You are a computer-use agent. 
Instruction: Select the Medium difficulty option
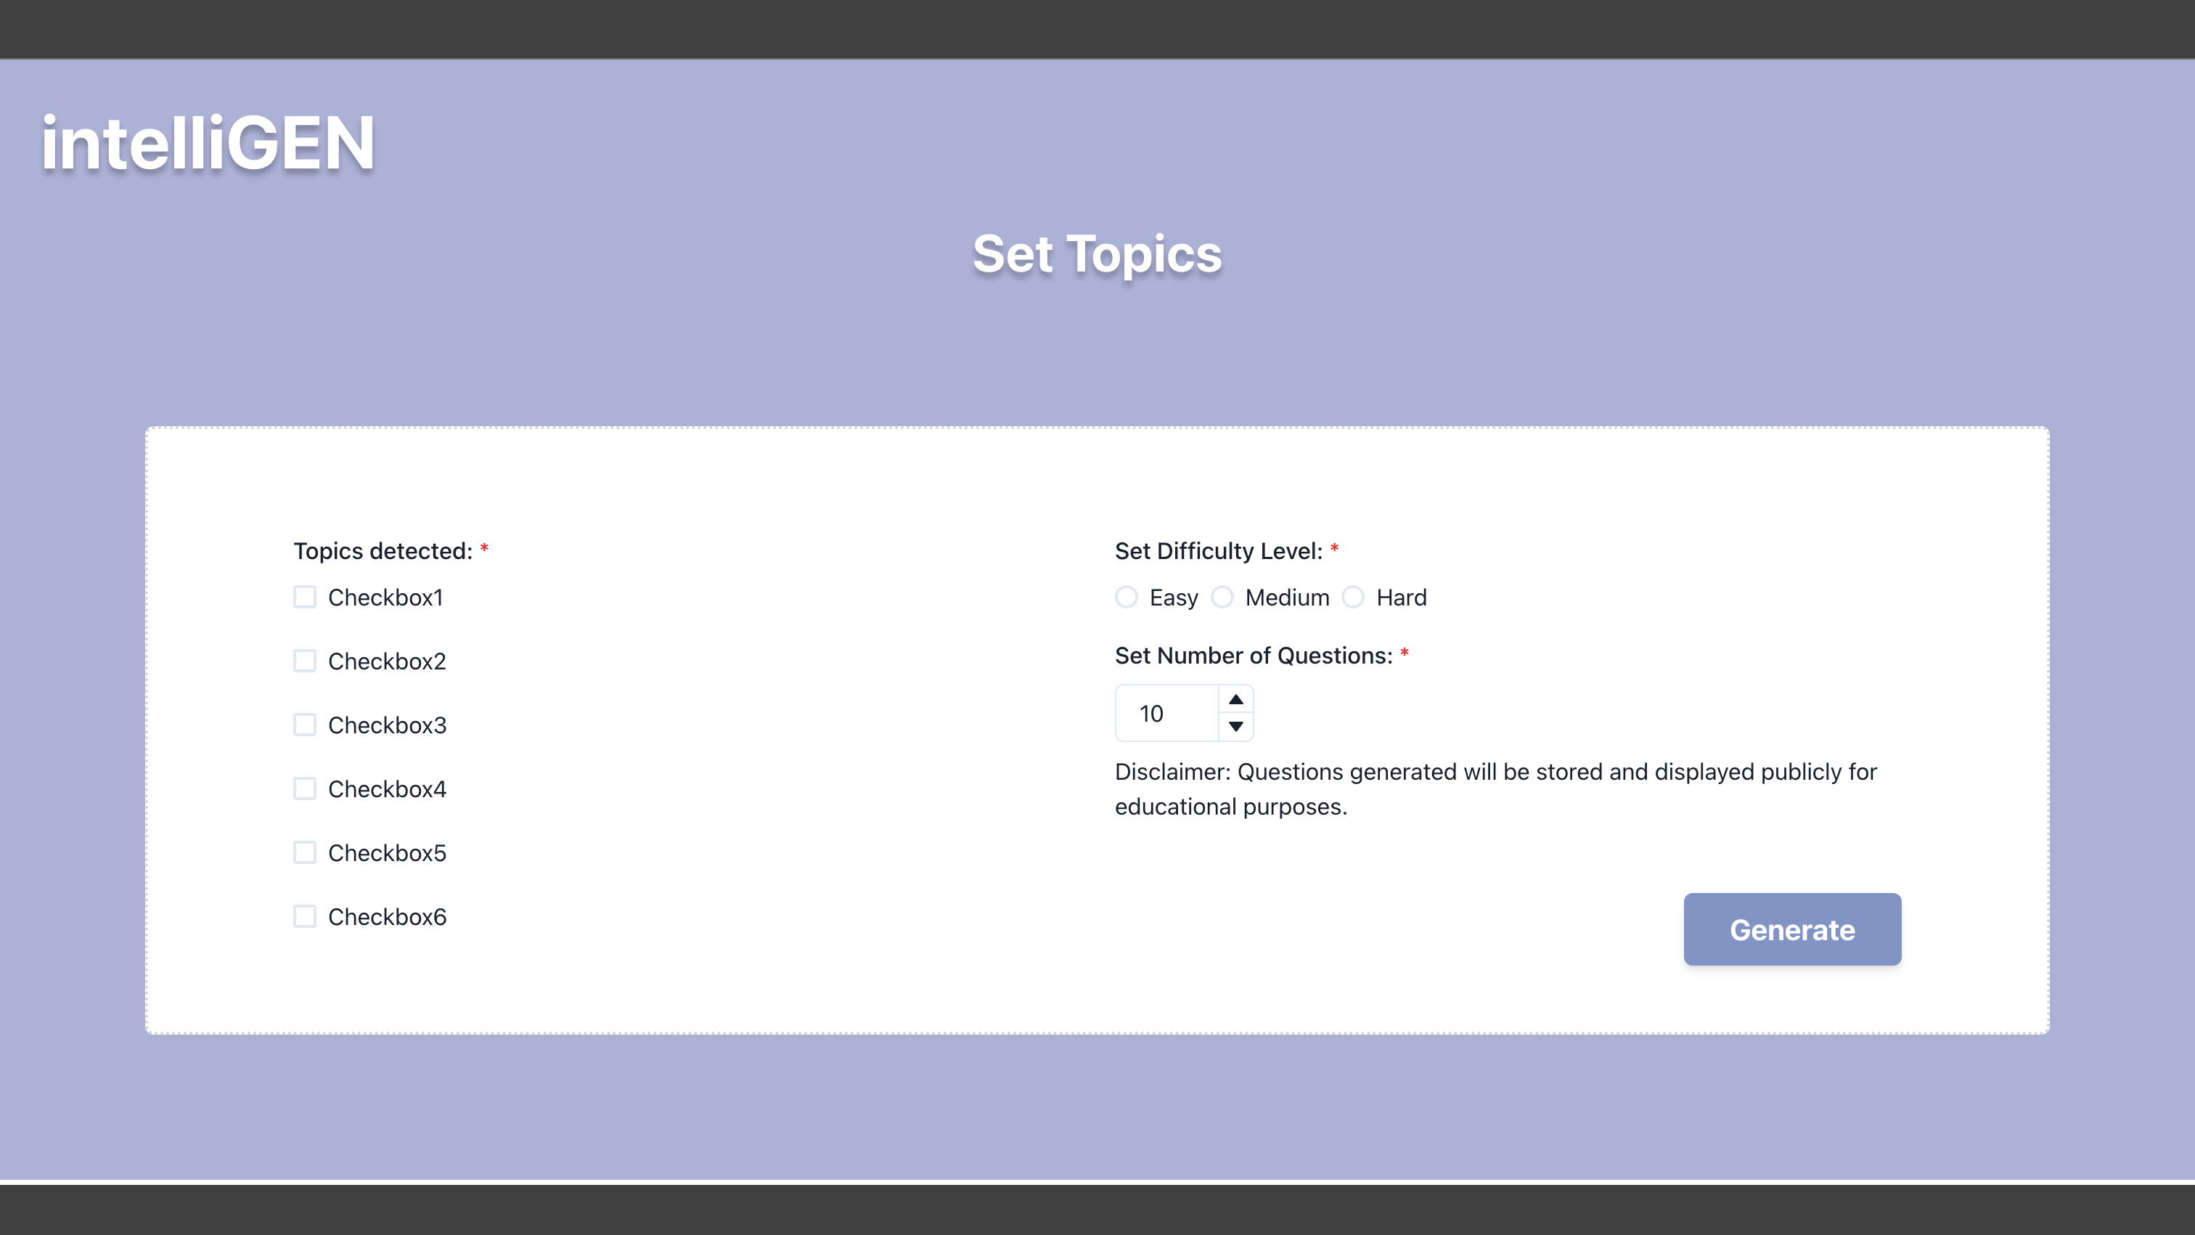coord(1222,597)
